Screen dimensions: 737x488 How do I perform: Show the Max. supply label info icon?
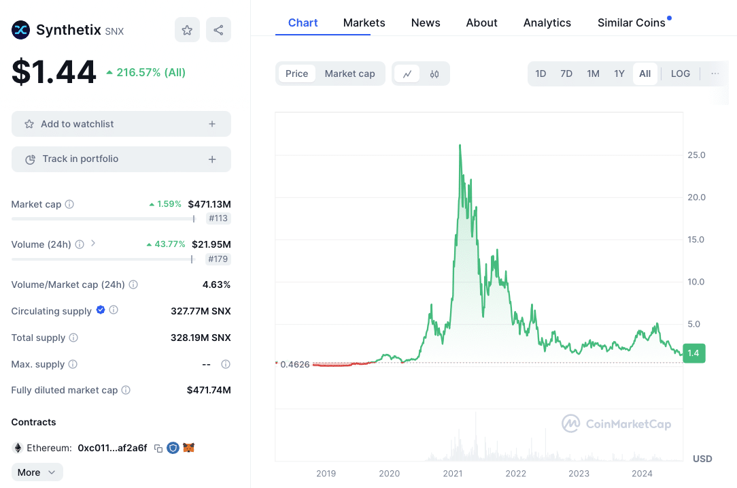click(x=73, y=364)
